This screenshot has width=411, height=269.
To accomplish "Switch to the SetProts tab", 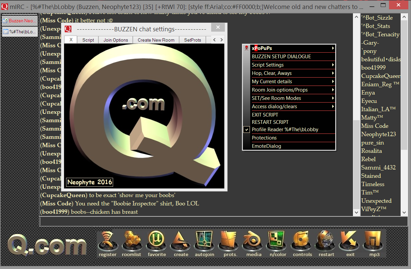I will [193, 40].
